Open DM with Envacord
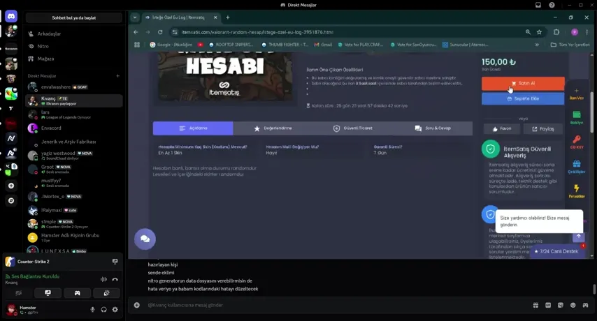The height and width of the screenshot is (321, 597). 74,128
